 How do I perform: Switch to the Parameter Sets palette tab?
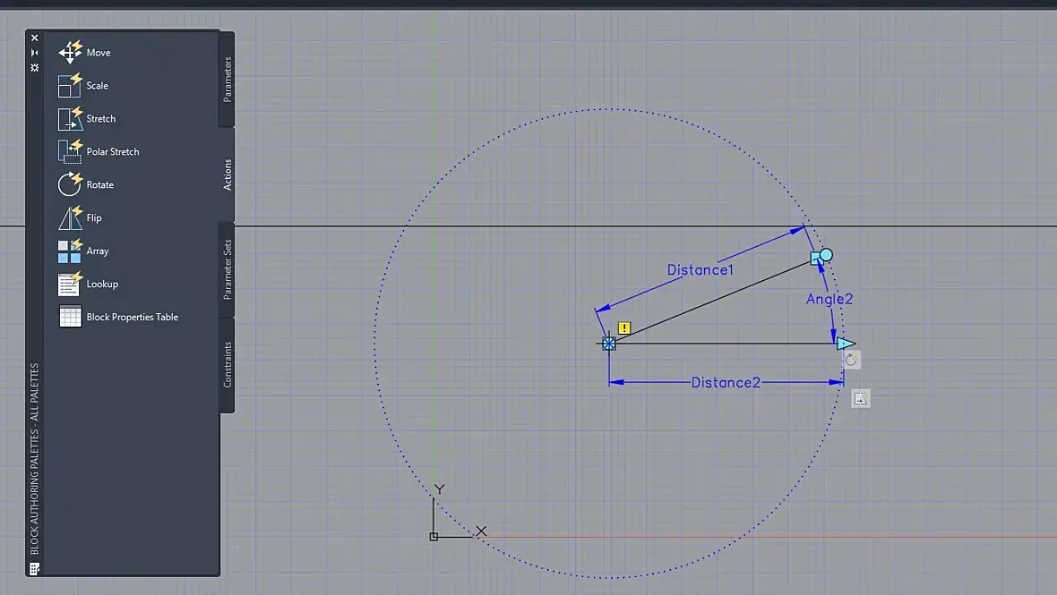(228, 269)
